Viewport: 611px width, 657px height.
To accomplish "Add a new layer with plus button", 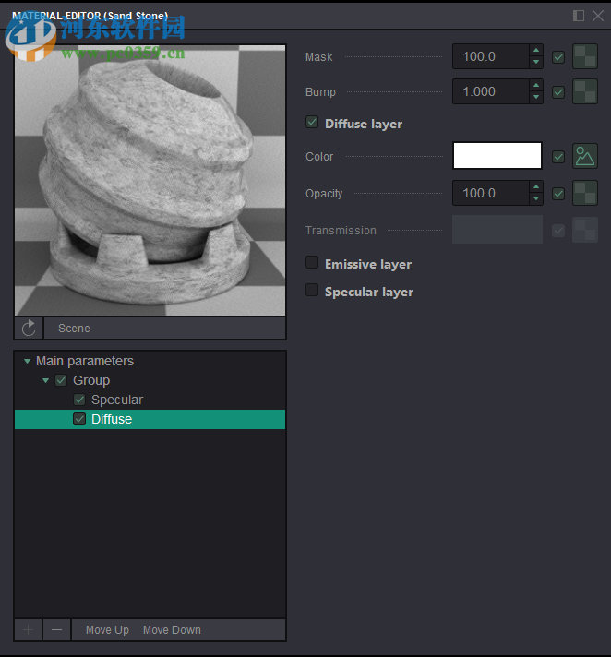I will (28, 629).
